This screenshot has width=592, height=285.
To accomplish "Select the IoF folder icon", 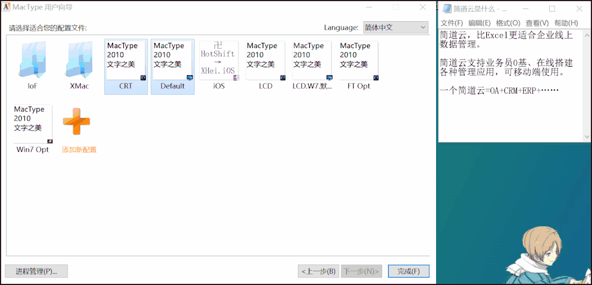I will coord(33,60).
